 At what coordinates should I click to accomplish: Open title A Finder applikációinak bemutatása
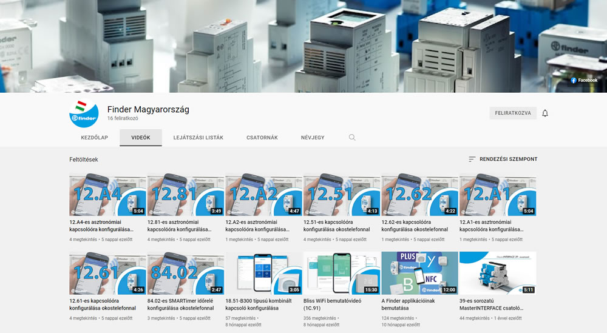409,304
